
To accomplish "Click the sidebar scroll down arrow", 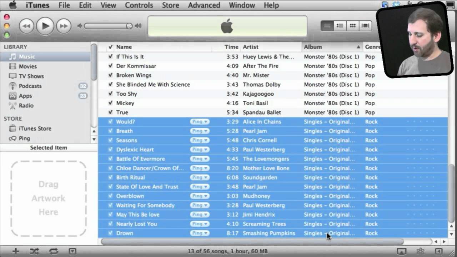I will coord(94,139).
